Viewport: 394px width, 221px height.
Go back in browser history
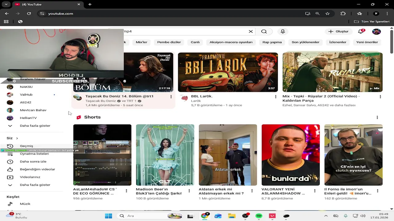click(x=7, y=14)
